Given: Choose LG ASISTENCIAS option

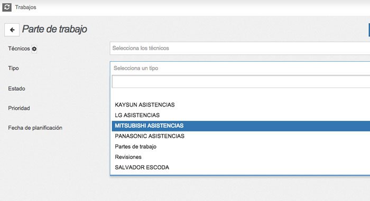Looking at the screenshot, I should coord(241,115).
